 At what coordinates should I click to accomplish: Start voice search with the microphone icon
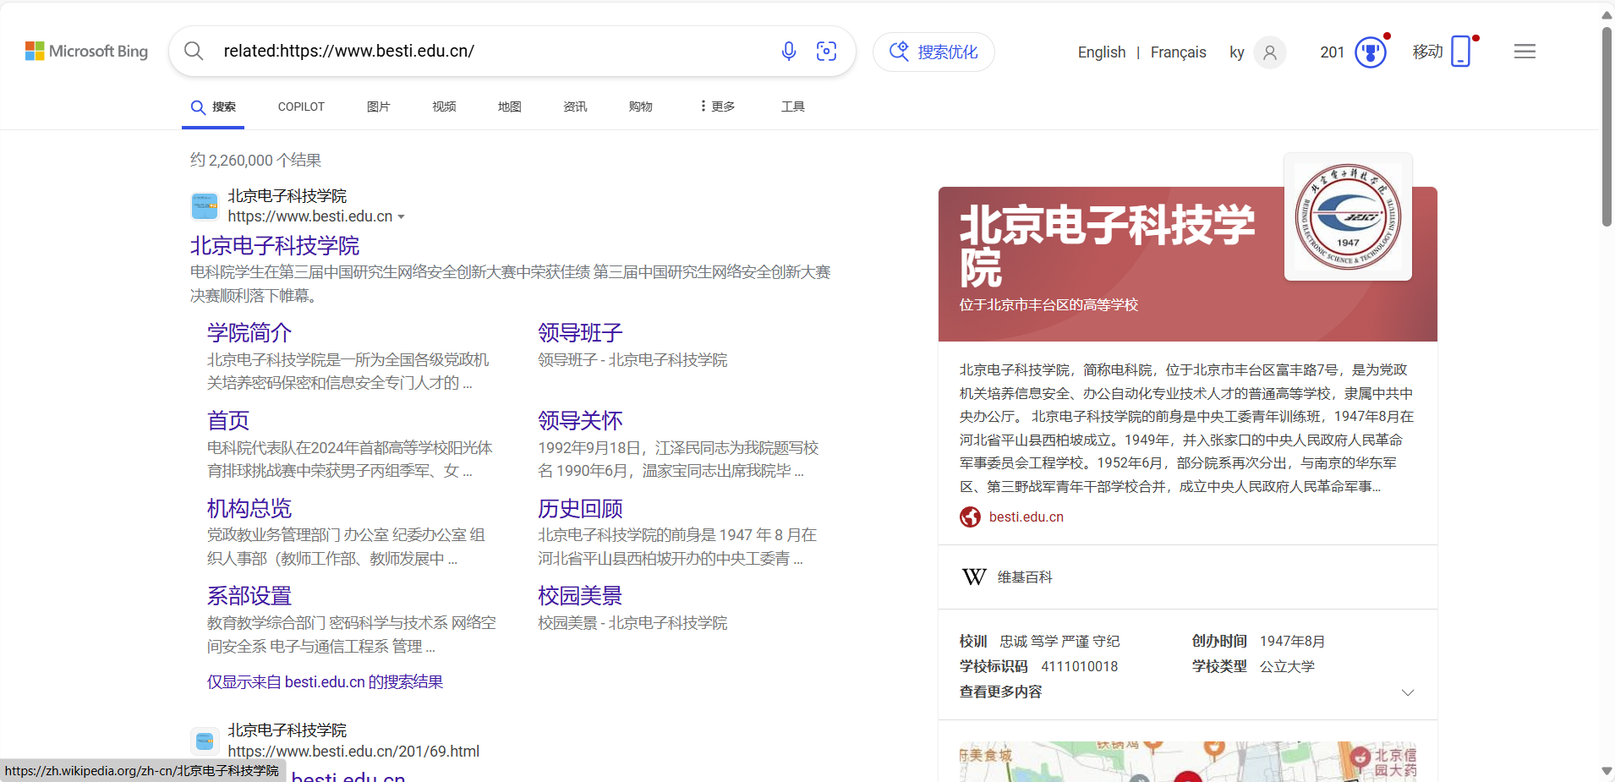pos(789,51)
